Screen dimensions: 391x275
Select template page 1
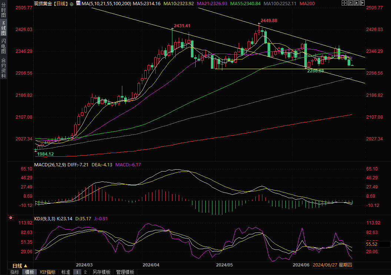coord(77,272)
